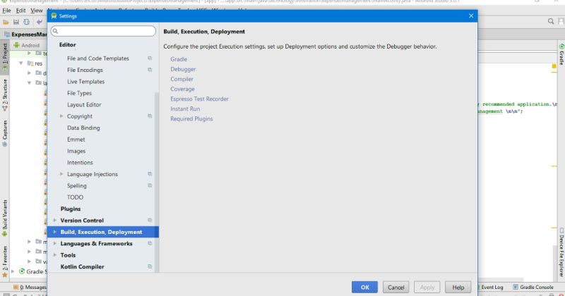The image size is (565, 296).
Task: Click the Synchronize toolbar icon
Action: pyautogui.click(x=27, y=22)
